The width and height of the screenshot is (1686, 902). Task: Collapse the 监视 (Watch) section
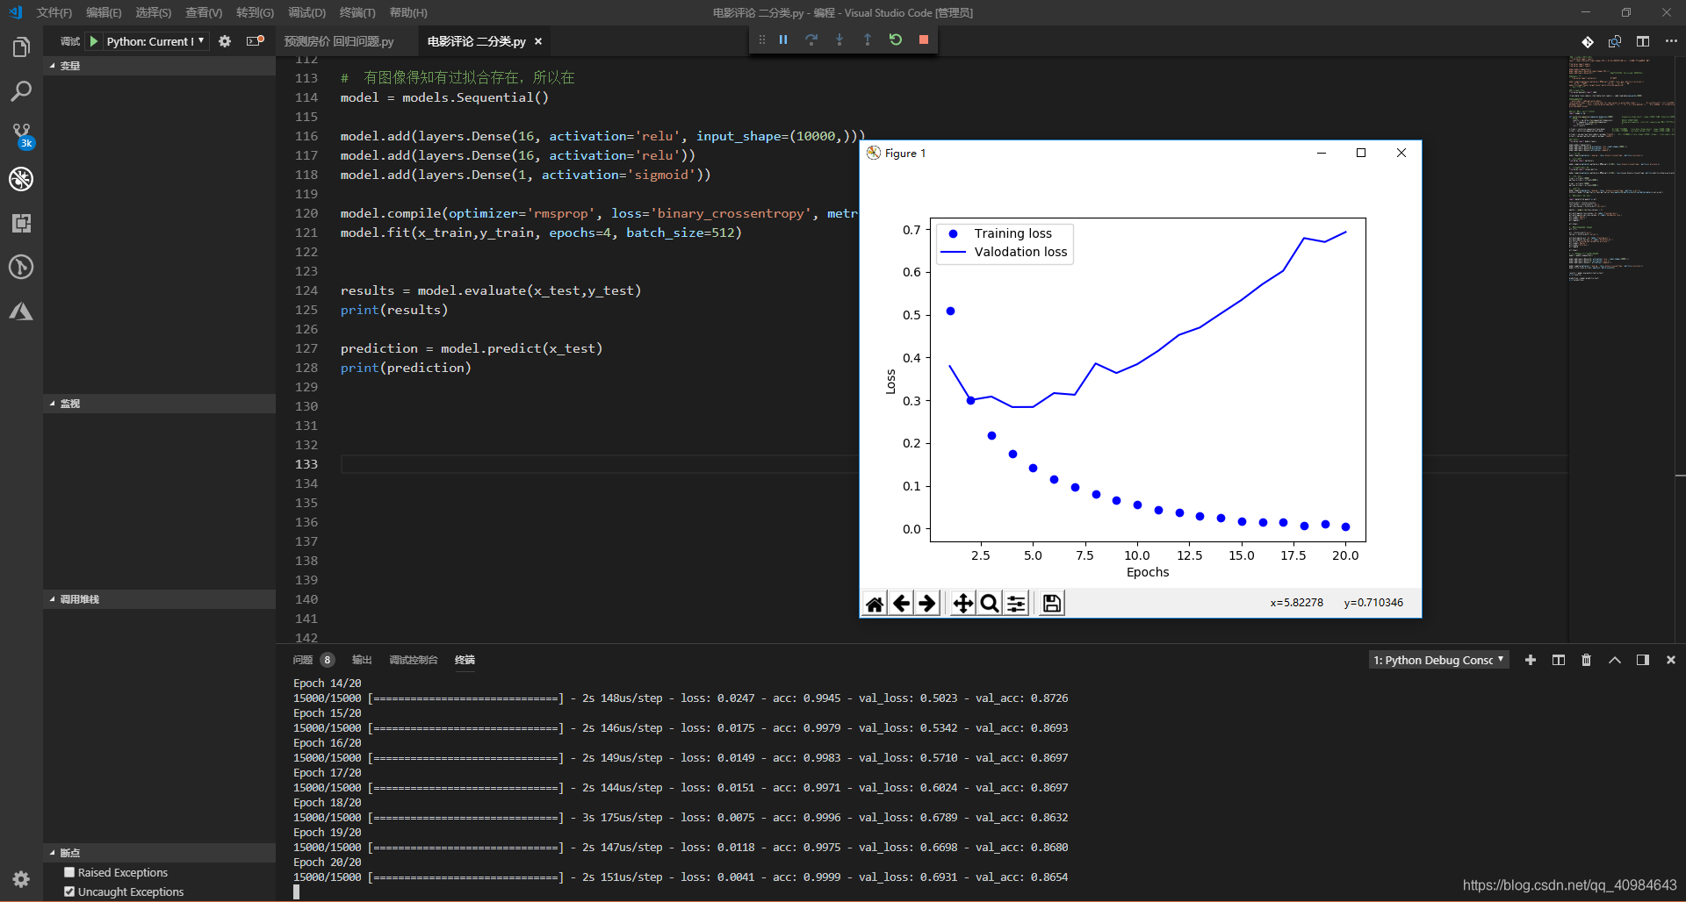pos(159,404)
